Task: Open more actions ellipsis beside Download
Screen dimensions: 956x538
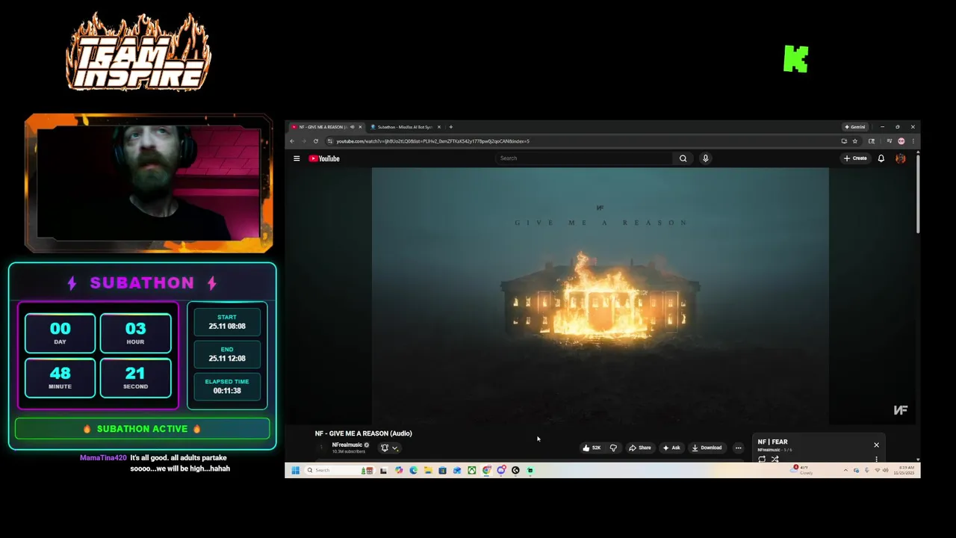Action: click(x=738, y=448)
